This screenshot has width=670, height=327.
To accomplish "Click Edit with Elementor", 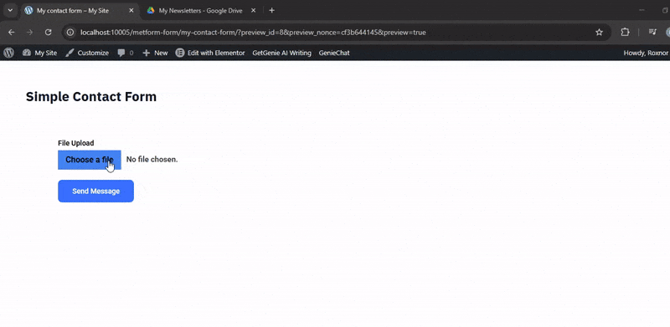I will (x=210, y=53).
